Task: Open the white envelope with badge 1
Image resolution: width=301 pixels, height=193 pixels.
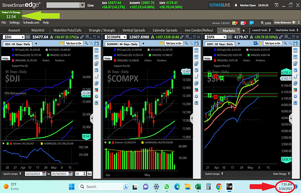Action: (243, 23)
